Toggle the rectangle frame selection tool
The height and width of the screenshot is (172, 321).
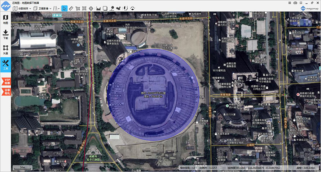click(105, 8)
